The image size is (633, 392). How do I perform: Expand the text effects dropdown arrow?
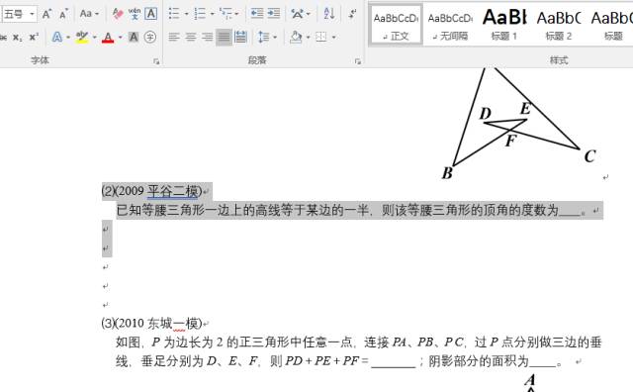pos(68,38)
